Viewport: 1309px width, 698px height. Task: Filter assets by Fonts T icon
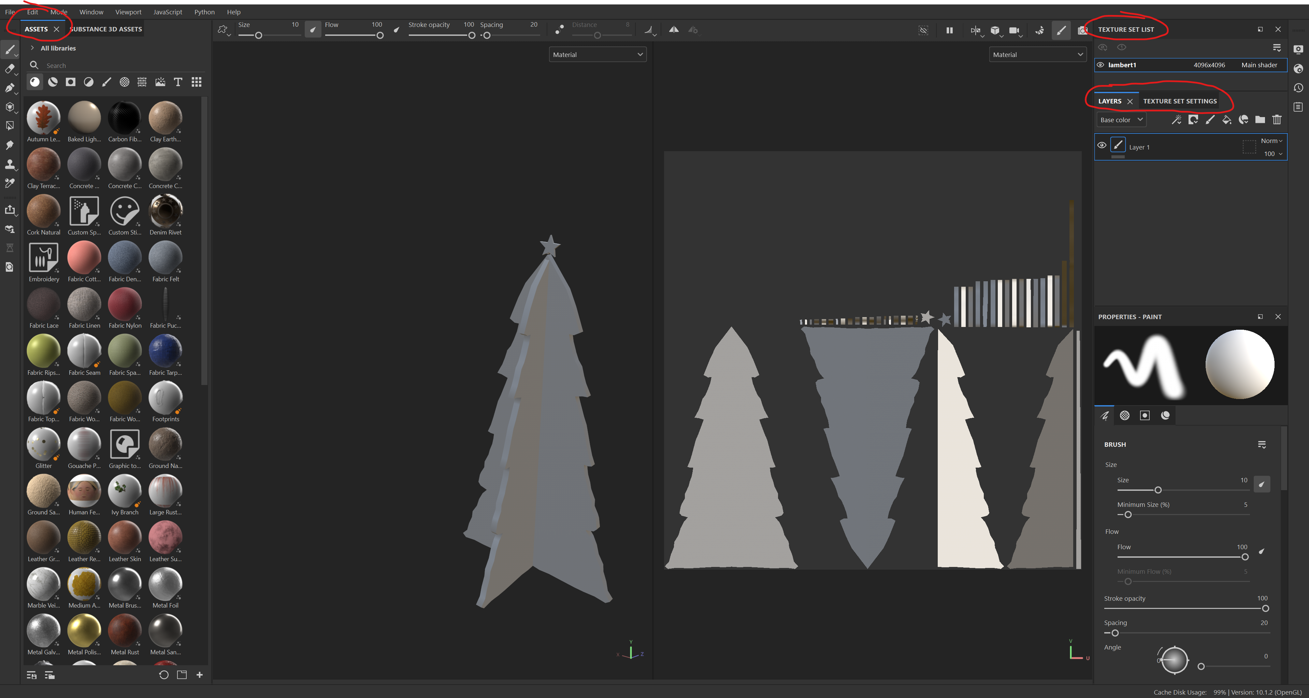[178, 82]
